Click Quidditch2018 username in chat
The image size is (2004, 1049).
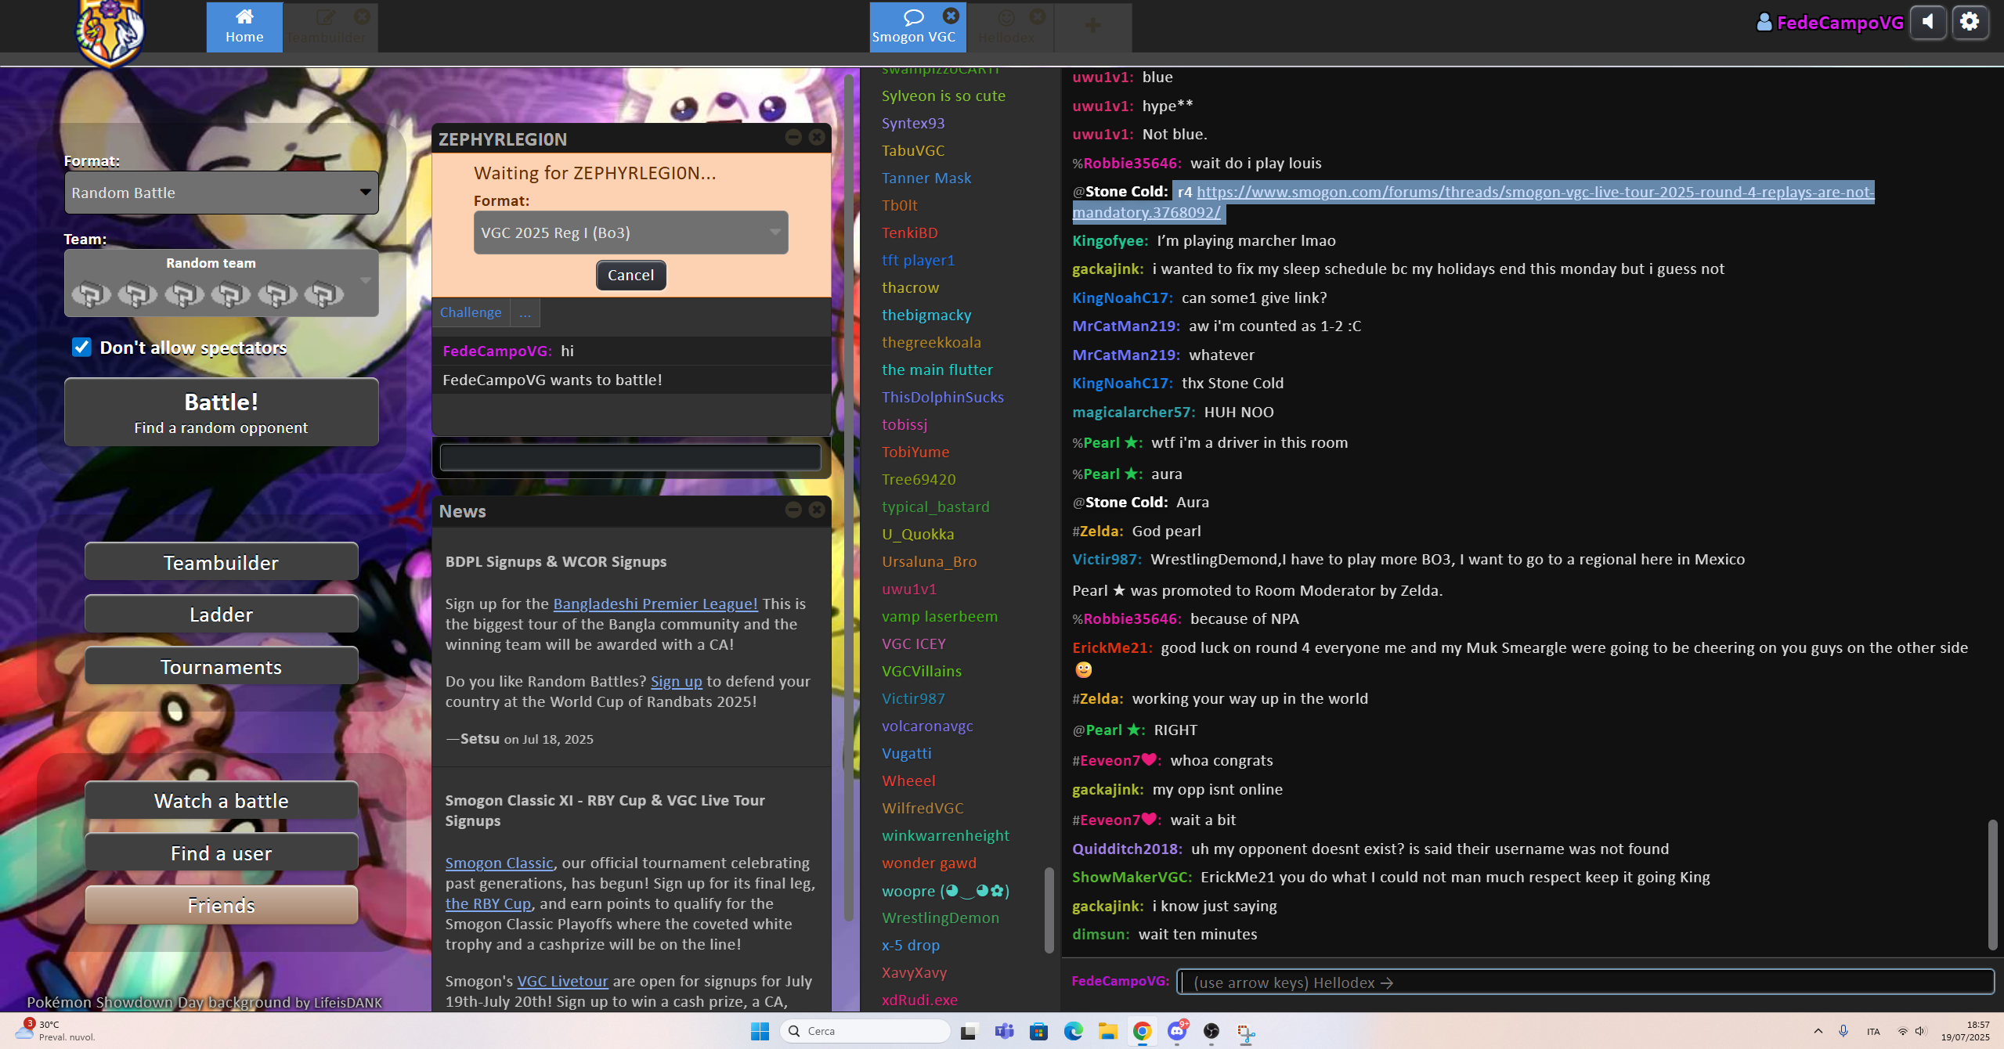coord(1126,849)
